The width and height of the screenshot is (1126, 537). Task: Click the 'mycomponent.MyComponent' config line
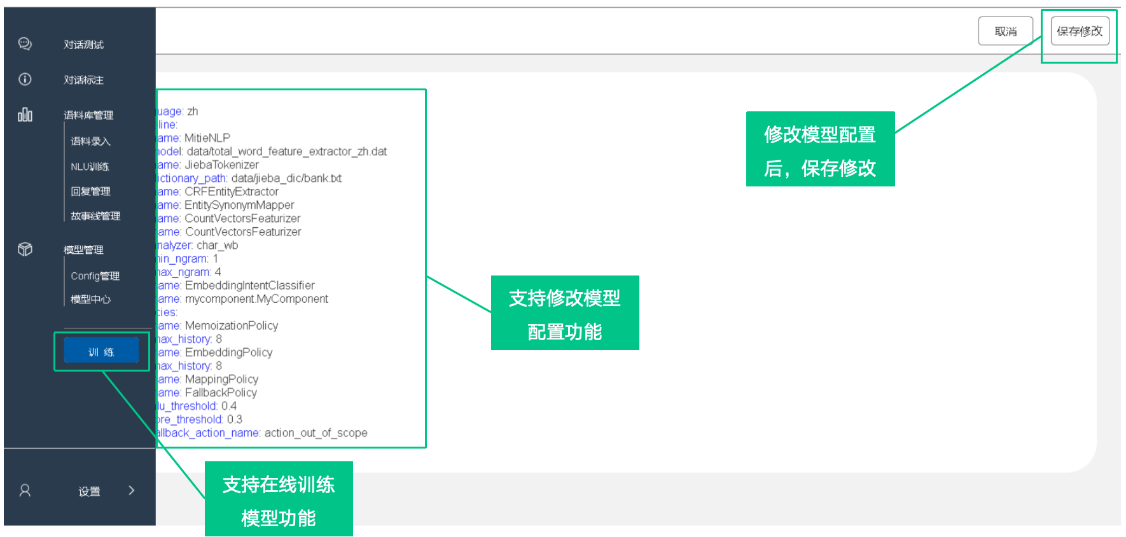(x=257, y=299)
